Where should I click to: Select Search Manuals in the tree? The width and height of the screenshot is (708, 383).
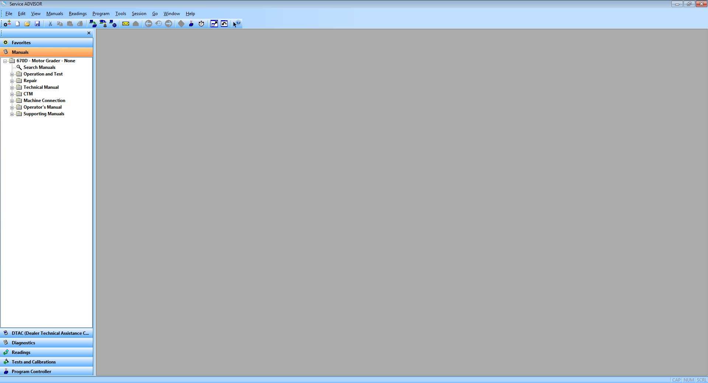point(39,67)
